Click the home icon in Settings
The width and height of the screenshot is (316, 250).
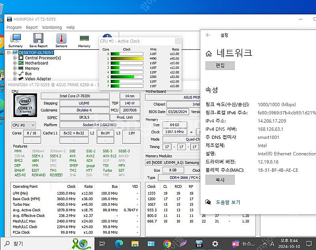[x=209, y=53]
